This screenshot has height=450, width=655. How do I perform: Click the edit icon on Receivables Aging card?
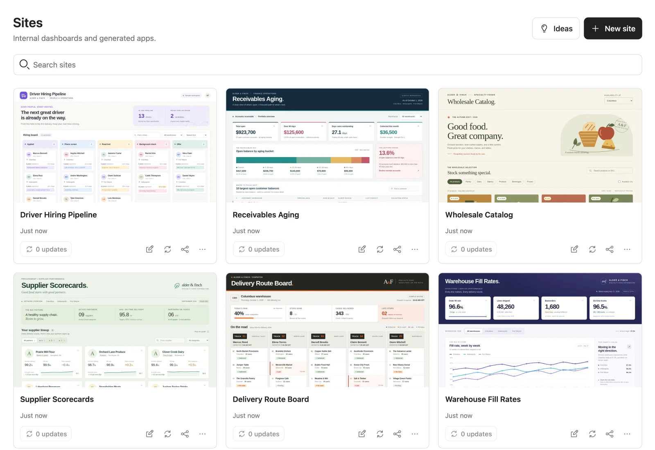coord(362,249)
